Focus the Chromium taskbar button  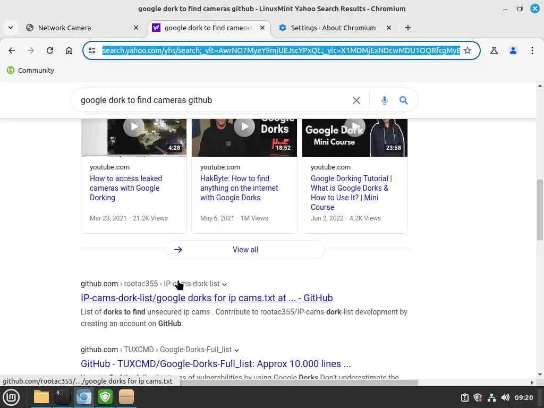(x=83, y=397)
